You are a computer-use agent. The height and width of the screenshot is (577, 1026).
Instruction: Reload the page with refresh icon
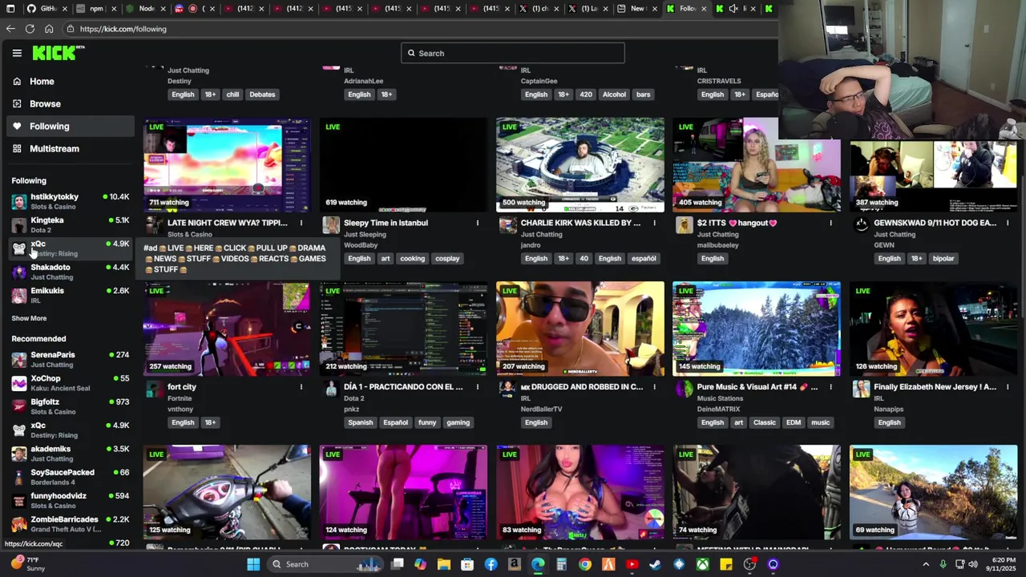(x=30, y=29)
